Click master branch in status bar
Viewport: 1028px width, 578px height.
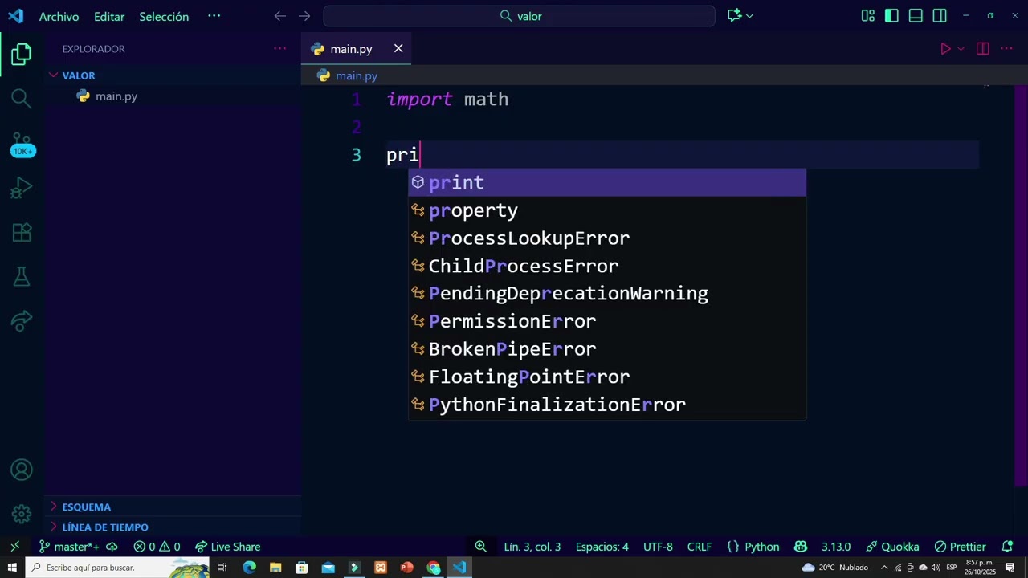[69, 547]
